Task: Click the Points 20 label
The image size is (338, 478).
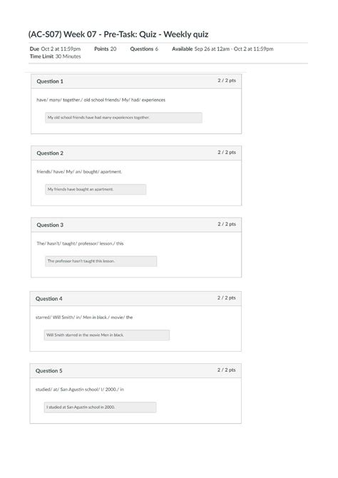Action: (x=105, y=49)
